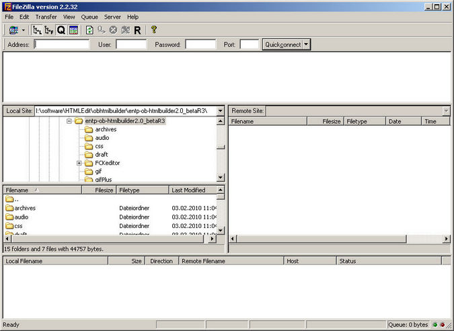Focus the Port input field
The width and height of the screenshot is (454, 331).
(x=250, y=44)
